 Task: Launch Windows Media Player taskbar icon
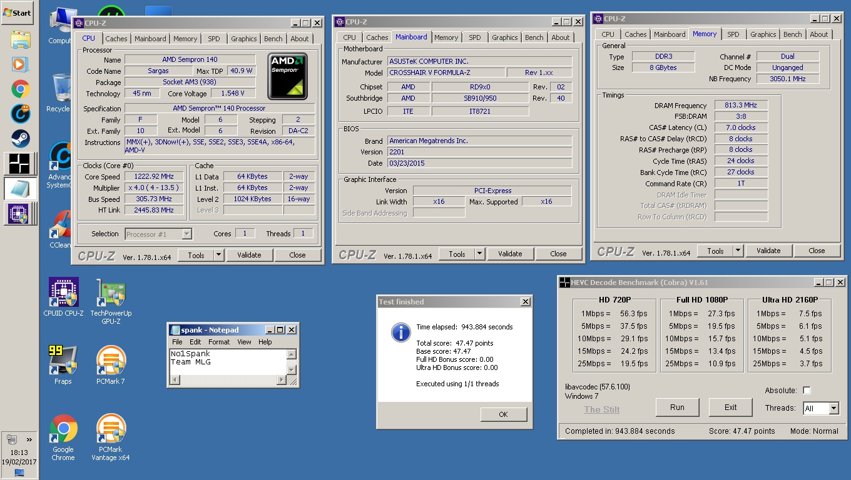coord(20,64)
